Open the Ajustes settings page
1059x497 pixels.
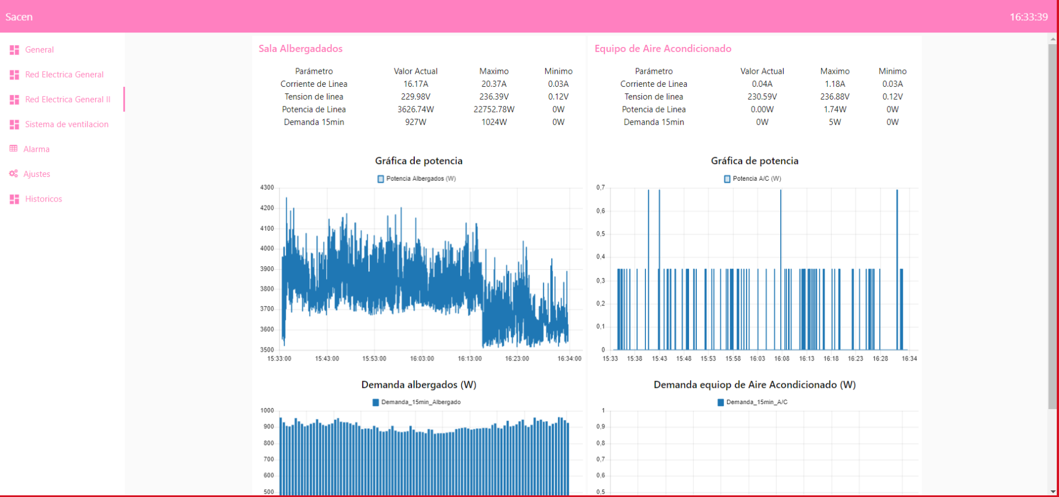(37, 174)
